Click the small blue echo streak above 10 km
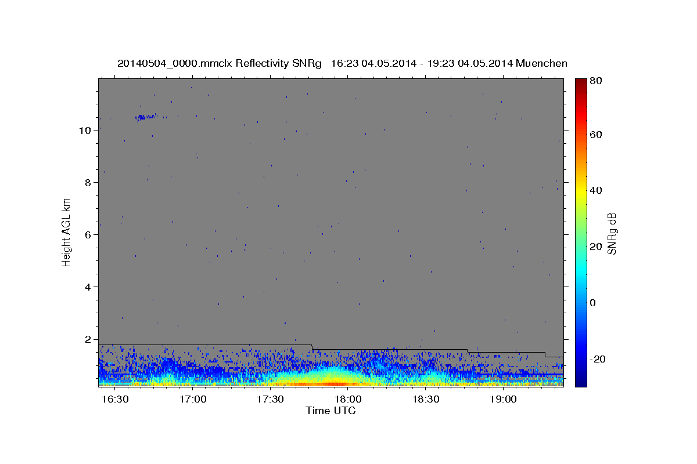 (146, 118)
